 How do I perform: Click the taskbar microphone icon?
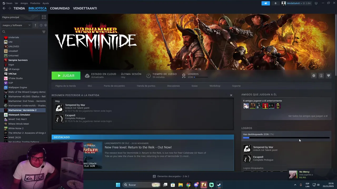pos(301,185)
